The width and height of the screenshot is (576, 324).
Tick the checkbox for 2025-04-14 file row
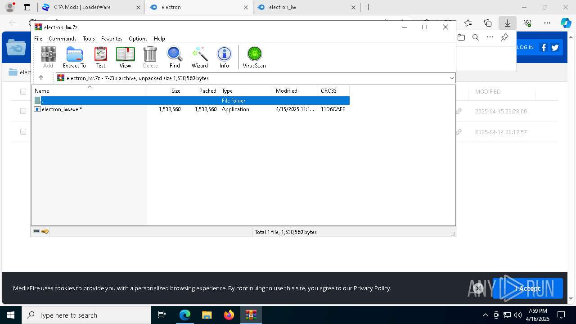coord(23,131)
